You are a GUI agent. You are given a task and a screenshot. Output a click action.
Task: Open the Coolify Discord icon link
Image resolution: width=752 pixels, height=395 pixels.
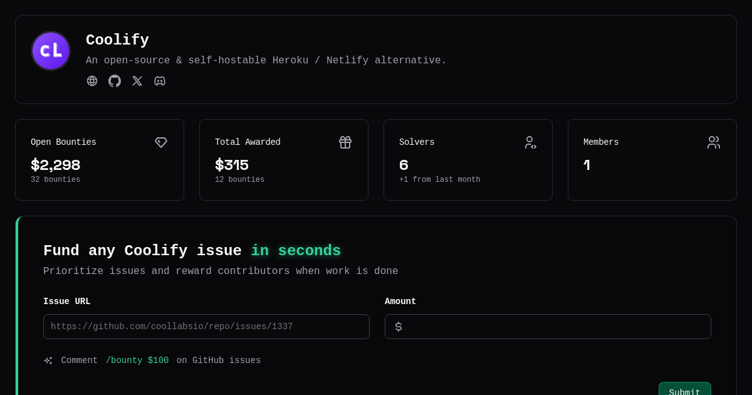160,81
